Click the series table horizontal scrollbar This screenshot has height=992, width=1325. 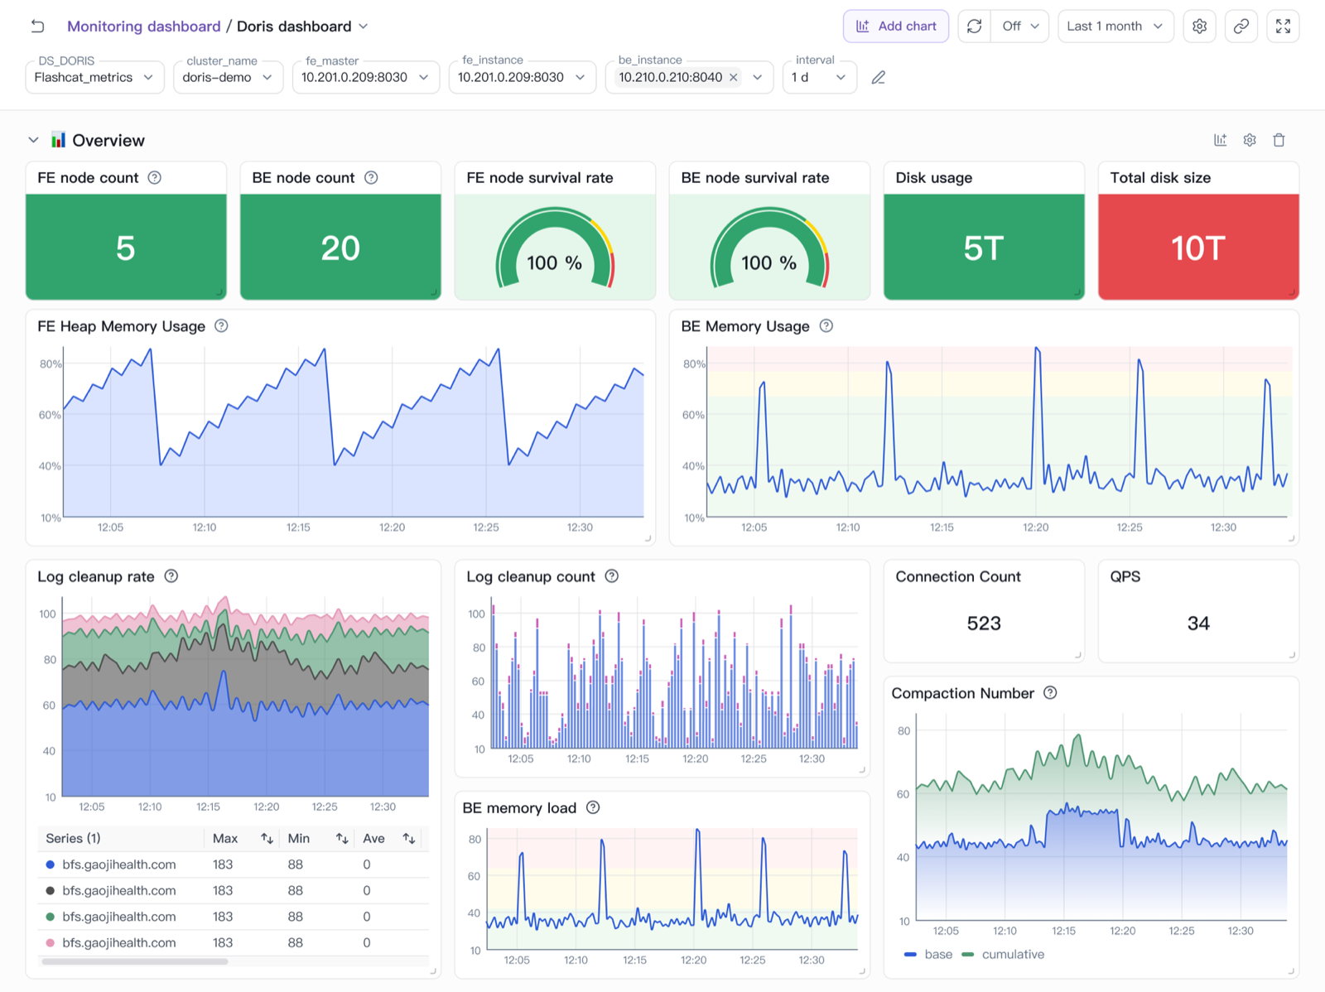pyautogui.click(x=135, y=961)
